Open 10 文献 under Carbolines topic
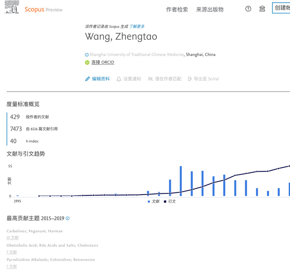Viewport: 290px width, 270px height. [x=12, y=238]
